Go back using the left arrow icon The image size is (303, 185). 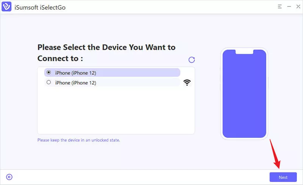(x=9, y=177)
